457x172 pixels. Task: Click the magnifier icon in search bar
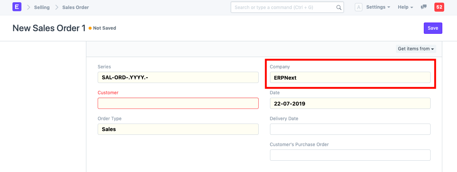coord(339,8)
